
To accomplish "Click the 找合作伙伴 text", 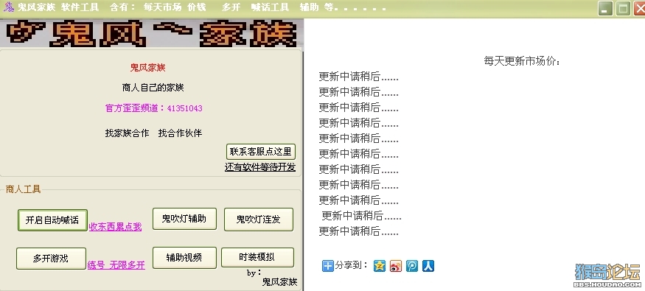I will [180, 133].
